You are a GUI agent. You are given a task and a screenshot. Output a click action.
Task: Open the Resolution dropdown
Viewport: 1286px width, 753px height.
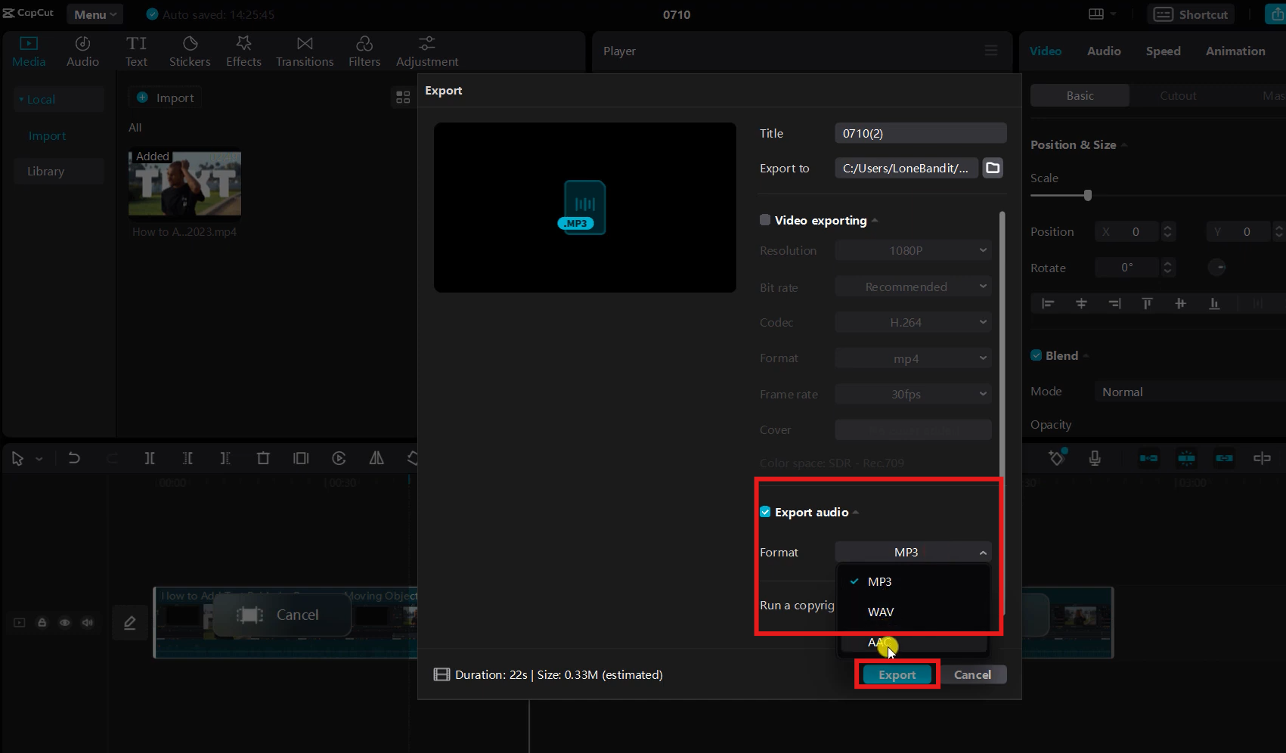tap(913, 249)
